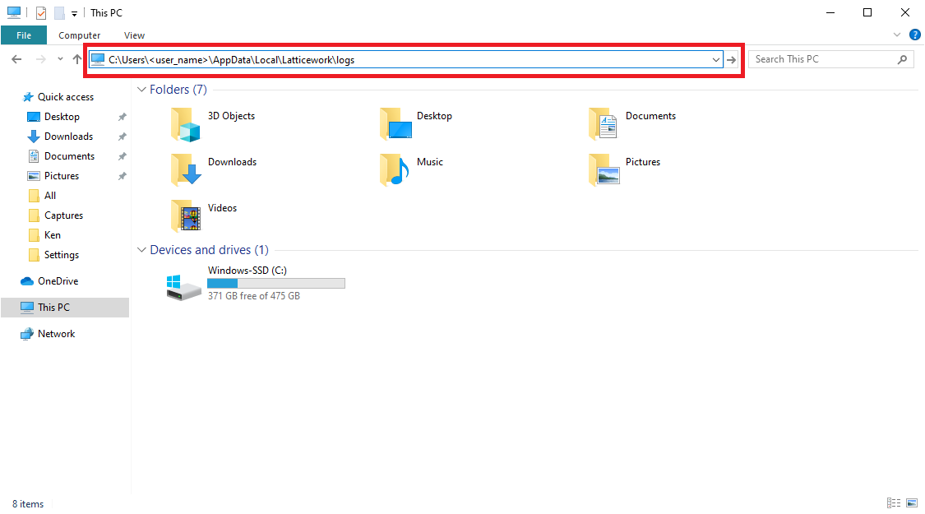Click the C: drive storage usage bar
The height and width of the screenshot is (514, 925).
tap(276, 283)
